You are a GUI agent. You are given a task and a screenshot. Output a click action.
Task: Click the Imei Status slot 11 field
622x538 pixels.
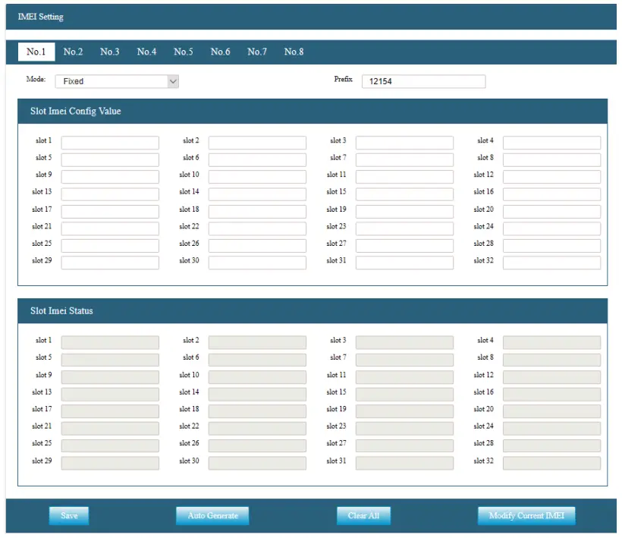coord(404,377)
